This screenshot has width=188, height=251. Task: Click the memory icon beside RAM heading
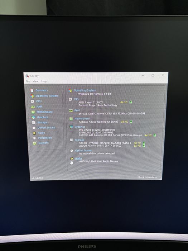(71, 110)
